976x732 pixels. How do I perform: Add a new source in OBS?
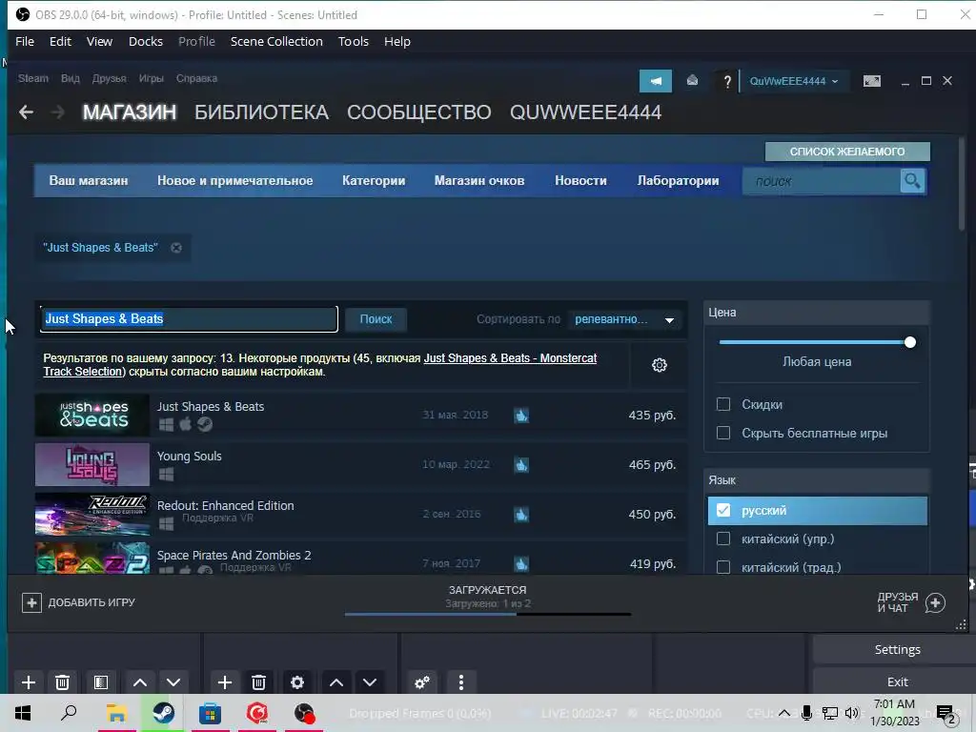[x=225, y=682]
